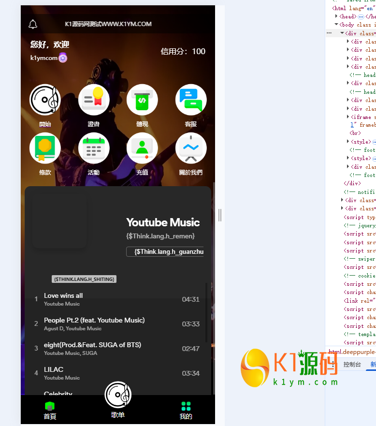Screen dimensions: 376x426
Task: Expand the first style node in devtools
Action: (x=348, y=142)
